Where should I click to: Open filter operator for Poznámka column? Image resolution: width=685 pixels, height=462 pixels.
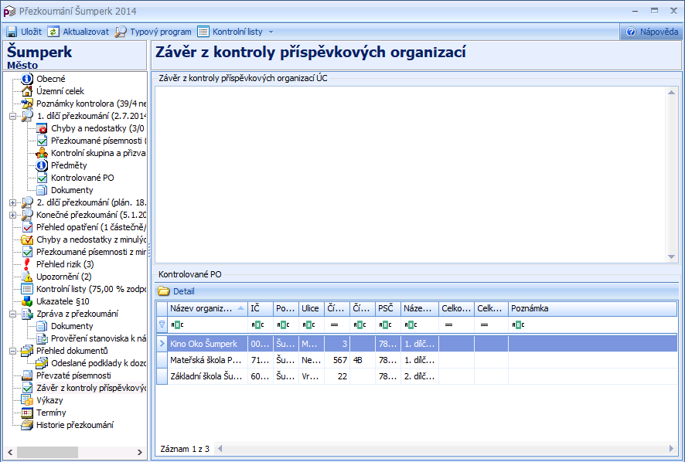click(518, 325)
